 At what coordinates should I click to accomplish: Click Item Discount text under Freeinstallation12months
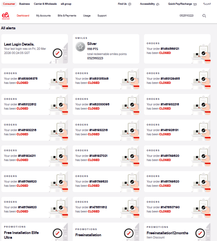tap(155, 237)
